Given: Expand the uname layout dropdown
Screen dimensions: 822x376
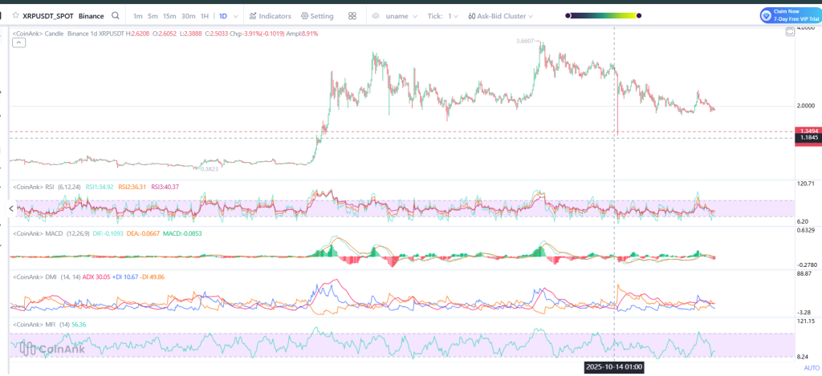Looking at the screenshot, I should pos(402,16).
